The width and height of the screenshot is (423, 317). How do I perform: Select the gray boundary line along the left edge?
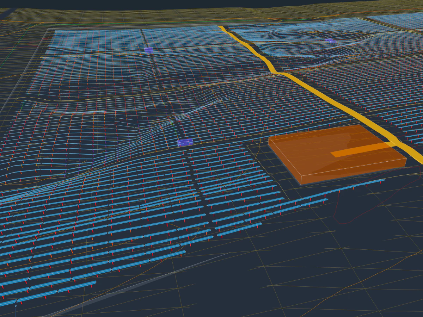pyautogui.click(x=25, y=70)
